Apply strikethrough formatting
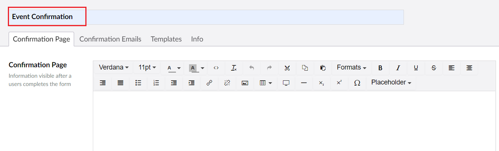499x151 pixels. point(434,68)
